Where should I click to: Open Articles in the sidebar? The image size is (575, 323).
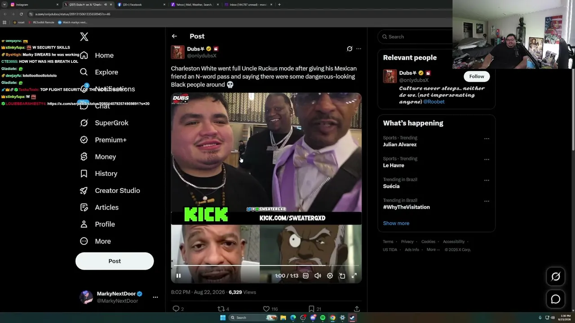pos(99,207)
